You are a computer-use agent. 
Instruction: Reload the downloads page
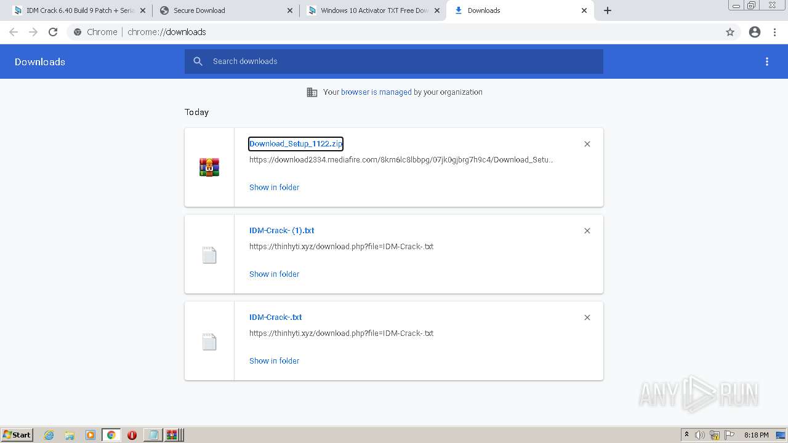53,32
